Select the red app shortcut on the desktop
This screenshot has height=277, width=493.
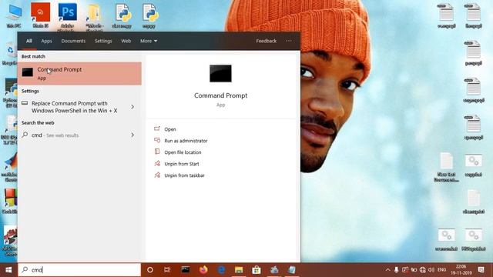tap(40, 15)
